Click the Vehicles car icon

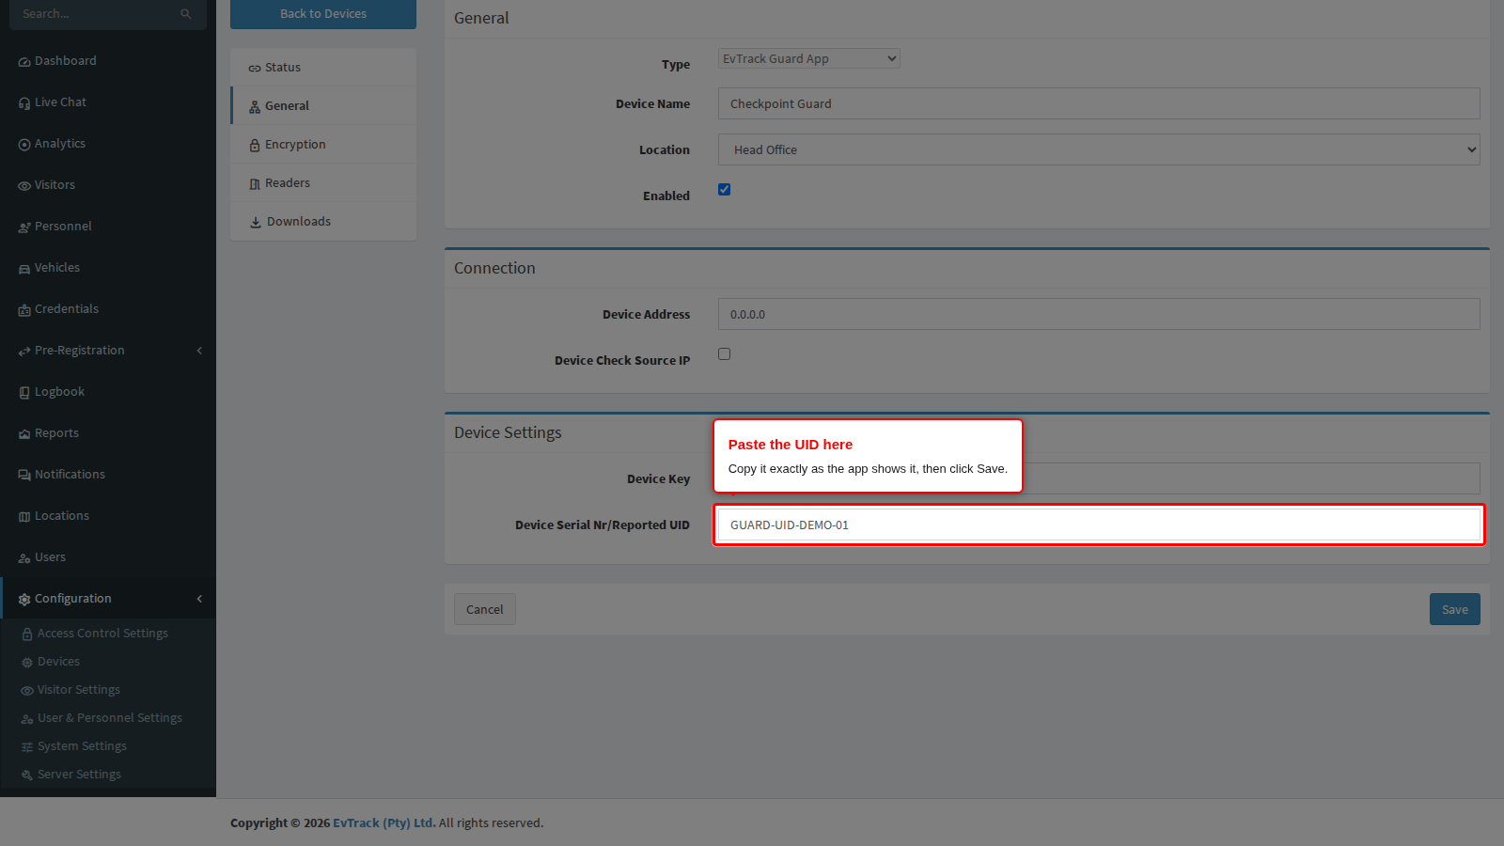pyautogui.click(x=24, y=269)
